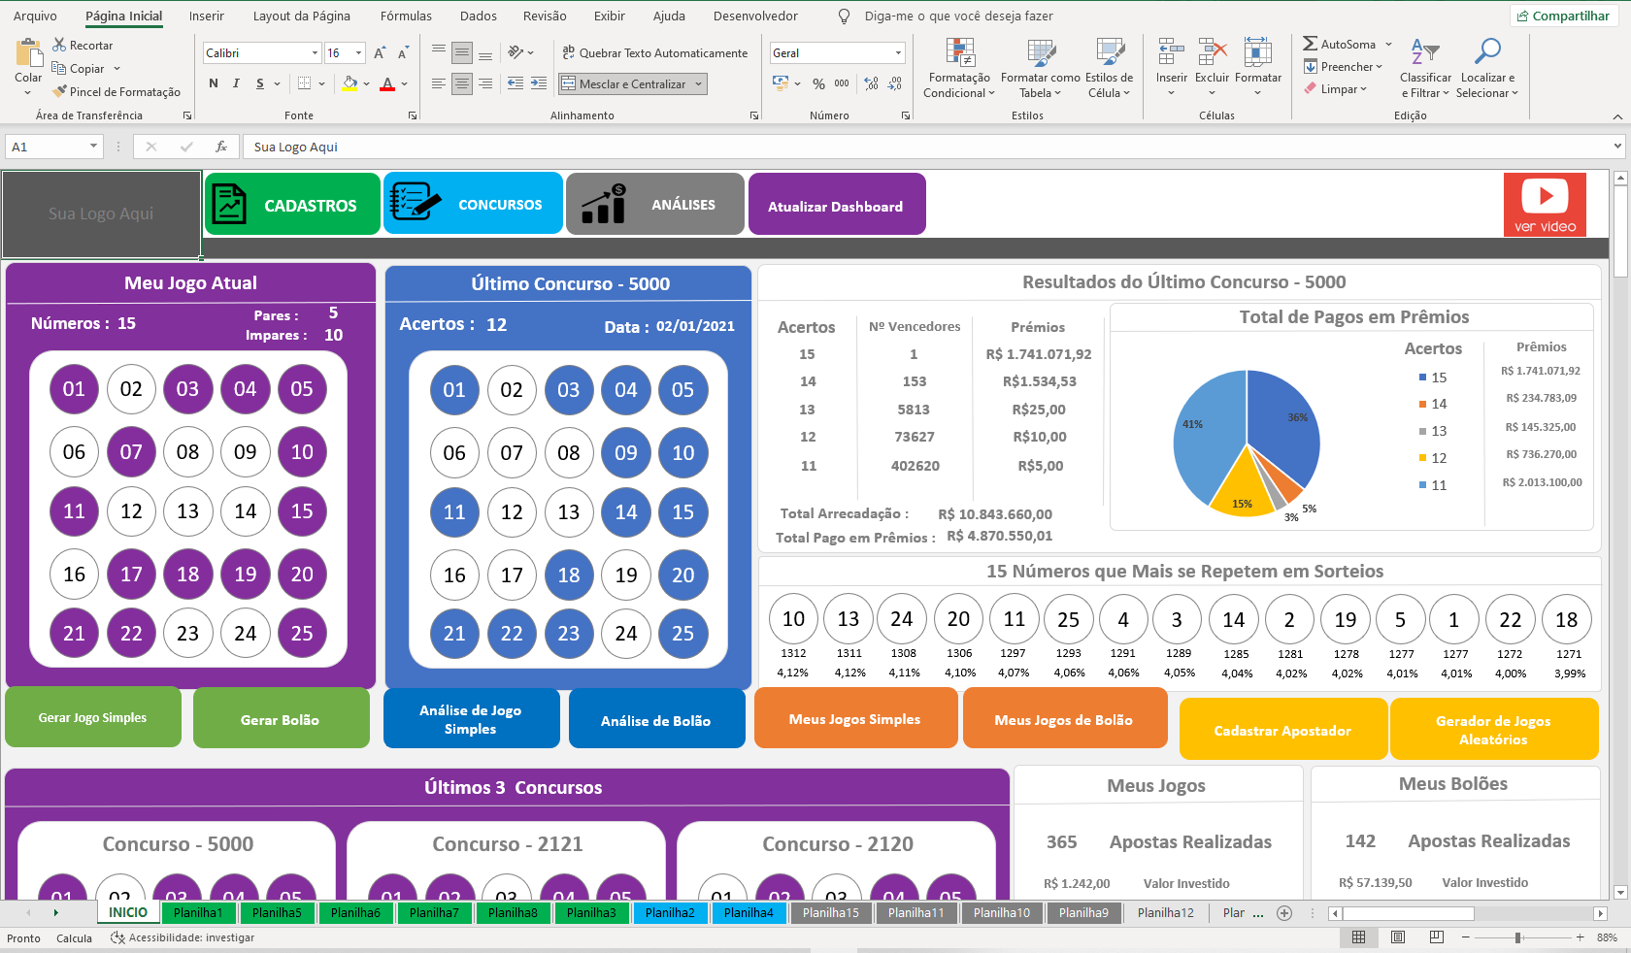This screenshot has width=1631, height=953.
Task: Click the add new sheet plus icon
Action: tap(1284, 913)
